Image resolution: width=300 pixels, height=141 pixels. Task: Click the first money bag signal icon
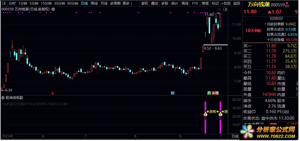point(205,114)
